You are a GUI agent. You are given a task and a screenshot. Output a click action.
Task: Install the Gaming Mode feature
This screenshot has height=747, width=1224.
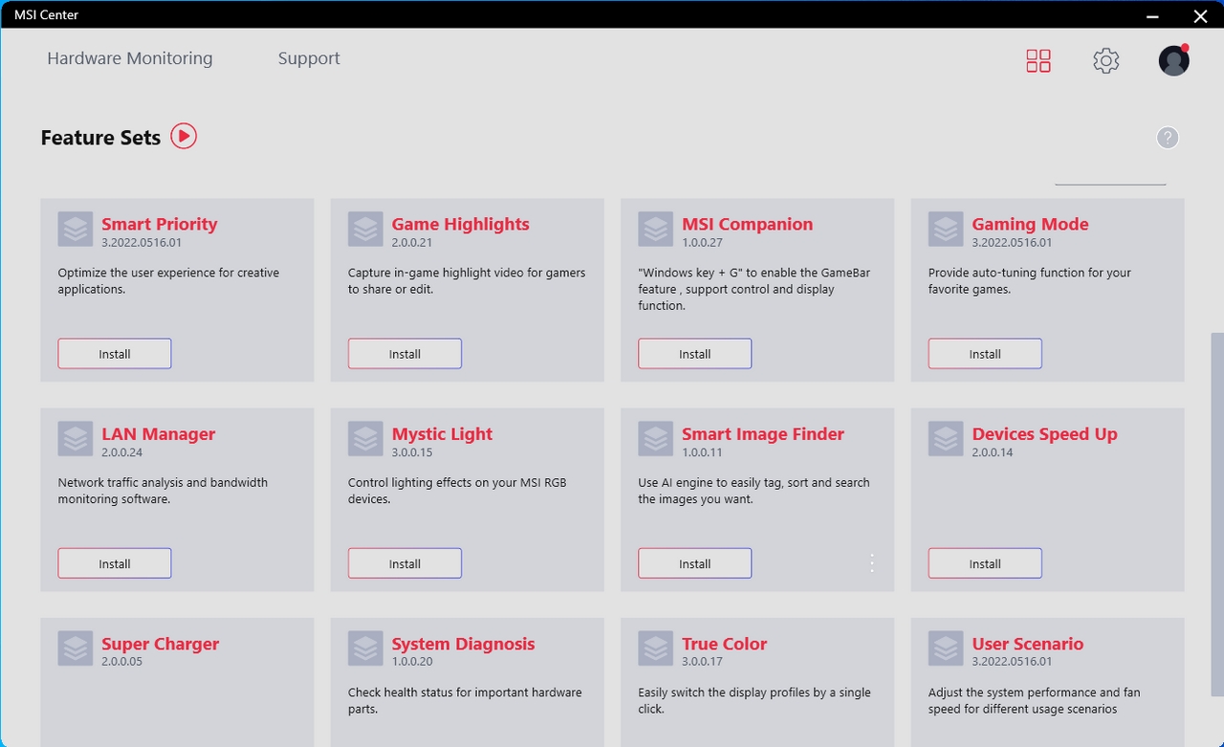[985, 354]
